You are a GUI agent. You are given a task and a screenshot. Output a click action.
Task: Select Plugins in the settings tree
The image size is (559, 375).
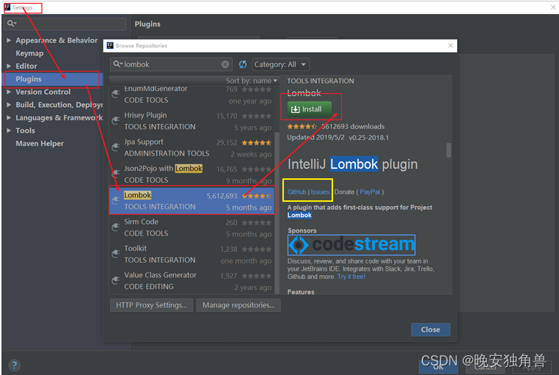coord(29,79)
